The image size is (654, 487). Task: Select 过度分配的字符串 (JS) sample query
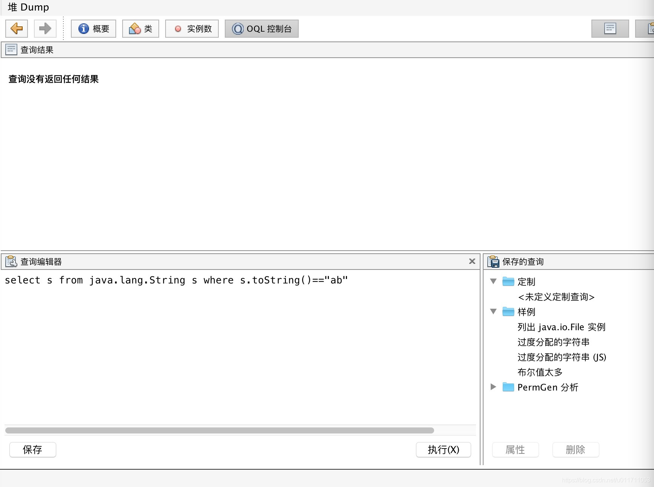(x=562, y=357)
